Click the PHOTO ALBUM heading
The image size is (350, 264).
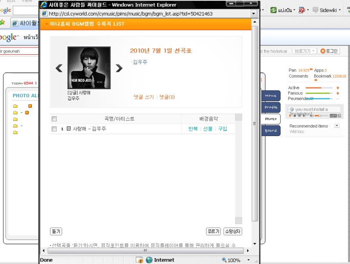point(26,96)
